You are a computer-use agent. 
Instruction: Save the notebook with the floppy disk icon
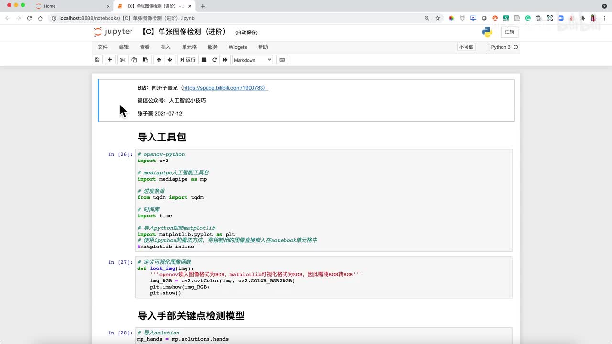pyautogui.click(x=98, y=60)
